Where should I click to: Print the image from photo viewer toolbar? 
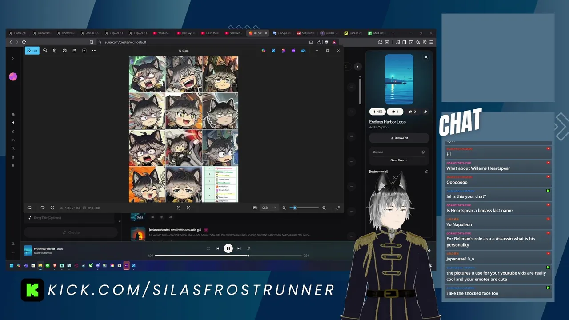[64, 51]
